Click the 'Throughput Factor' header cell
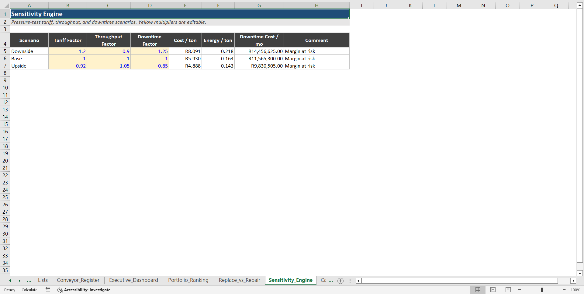Screen dimensions: 584x294 click(109, 40)
